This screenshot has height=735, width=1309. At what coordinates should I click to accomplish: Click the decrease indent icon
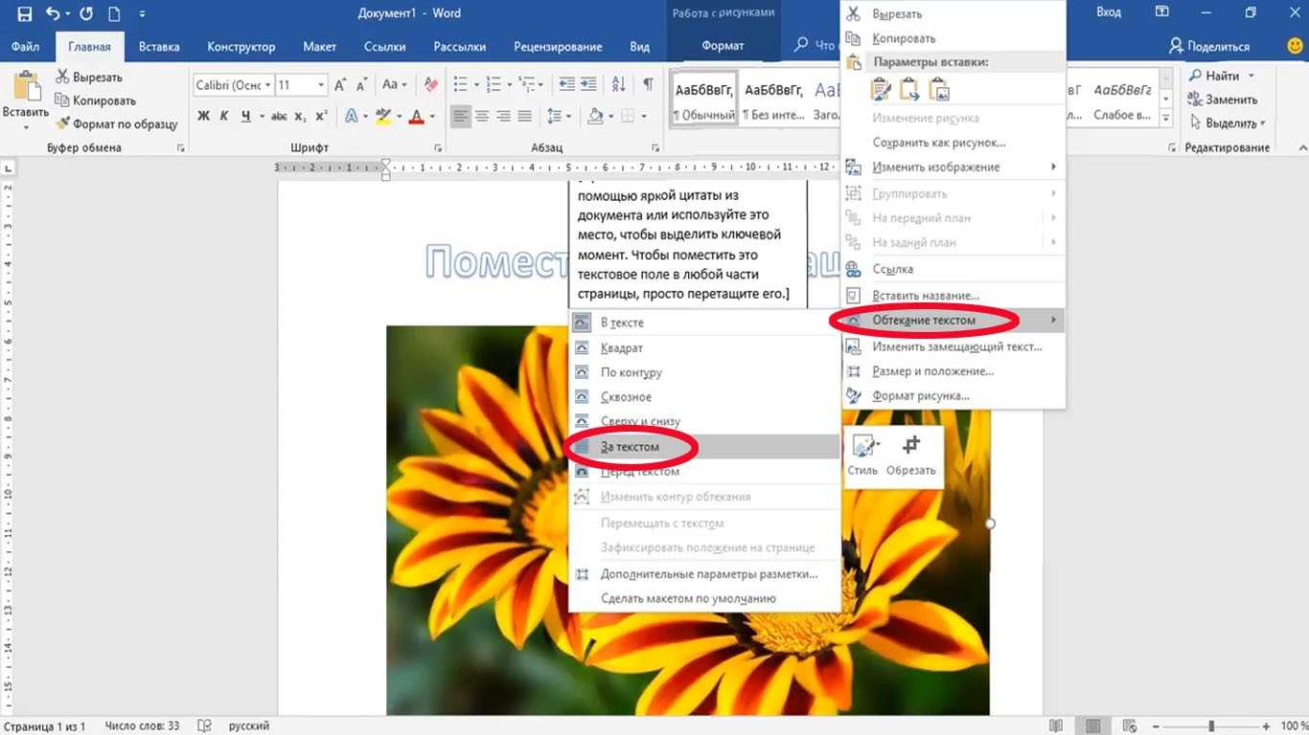point(566,85)
